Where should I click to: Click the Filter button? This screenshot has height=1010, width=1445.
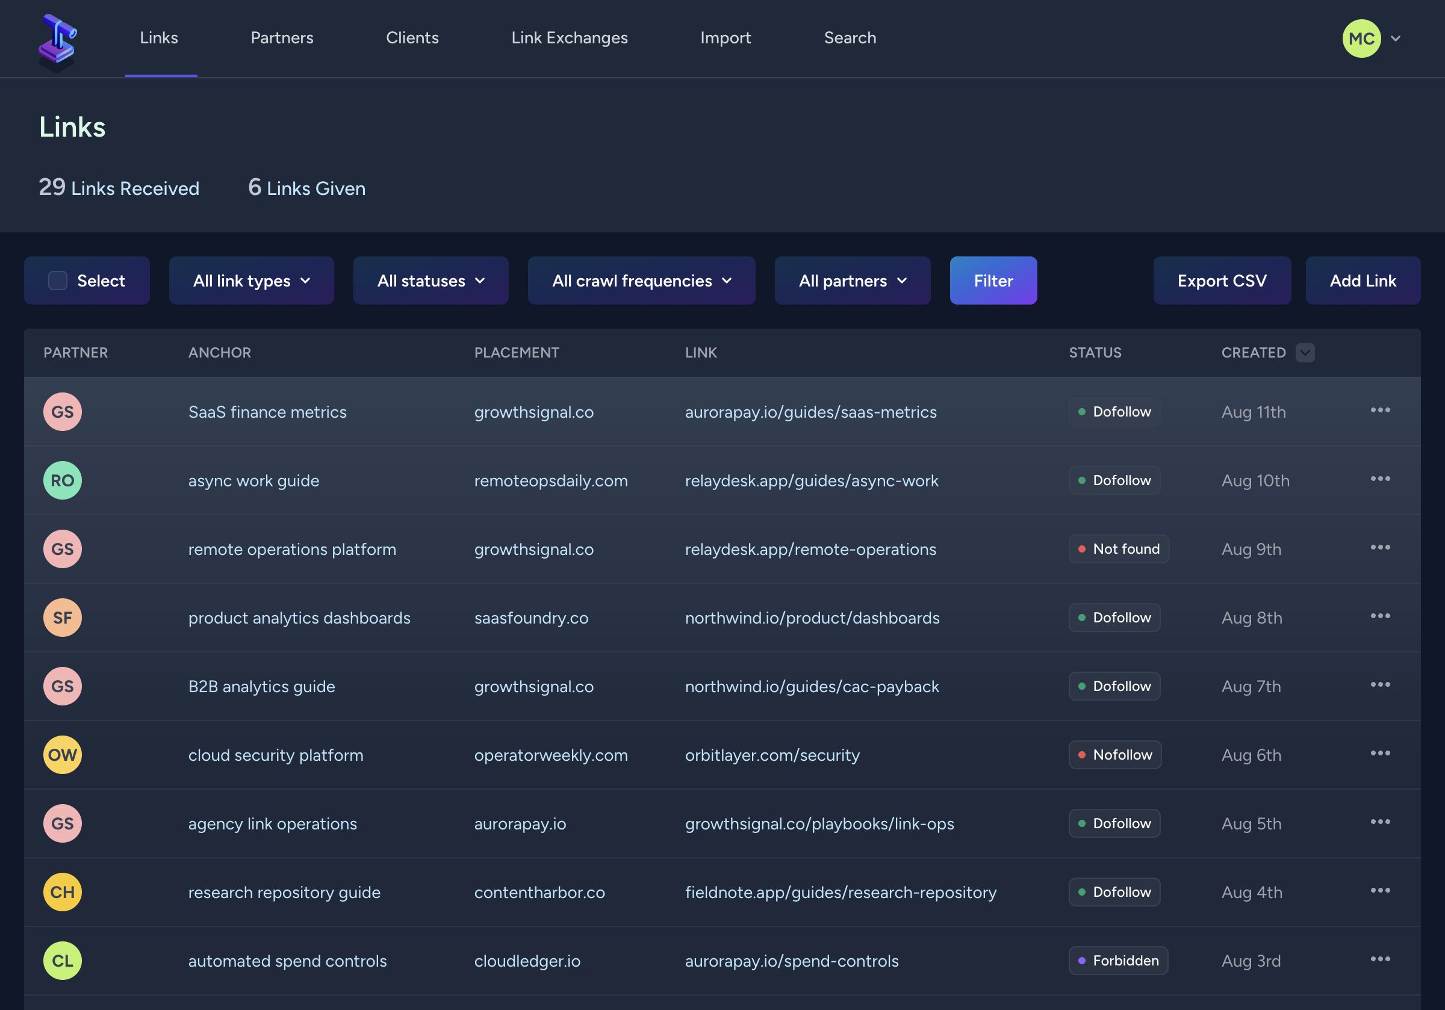[x=993, y=280]
